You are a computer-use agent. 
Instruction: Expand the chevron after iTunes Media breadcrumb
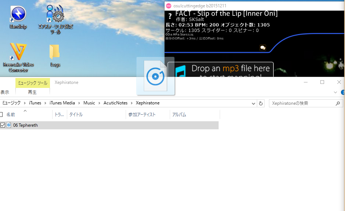coord(79,103)
